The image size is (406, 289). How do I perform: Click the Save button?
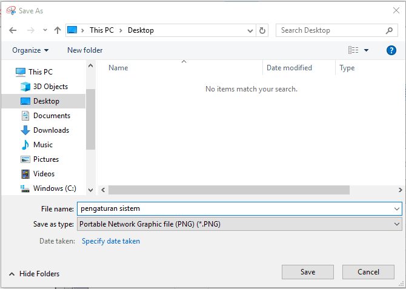pyautogui.click(x=308, y=272)
